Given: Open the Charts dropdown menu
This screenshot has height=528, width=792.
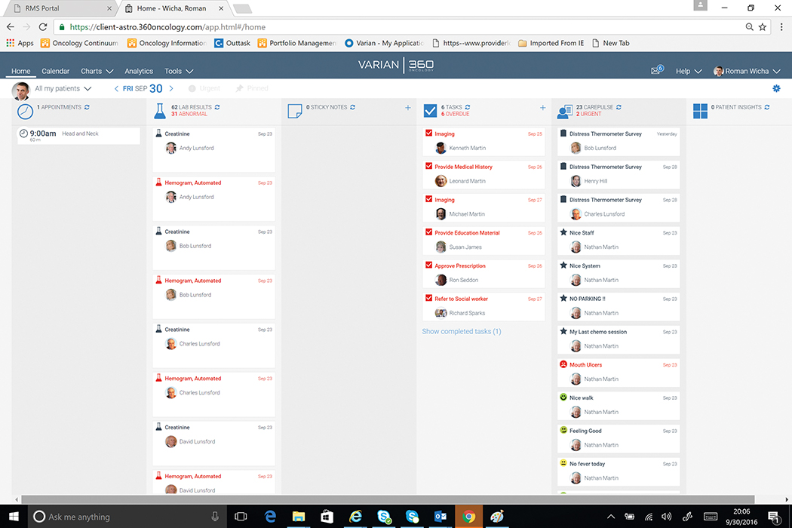Looking at the screenshot, I should [x=97, y=71].
